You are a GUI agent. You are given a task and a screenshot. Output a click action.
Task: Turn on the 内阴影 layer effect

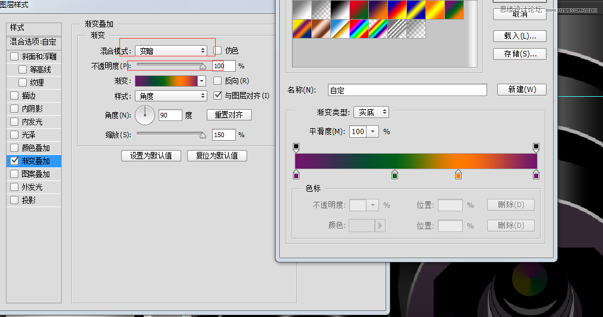tap(14, 109)
